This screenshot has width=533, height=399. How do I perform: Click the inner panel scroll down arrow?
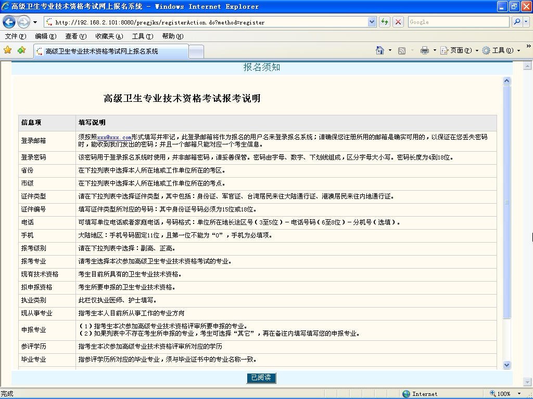tap(506, 365)
